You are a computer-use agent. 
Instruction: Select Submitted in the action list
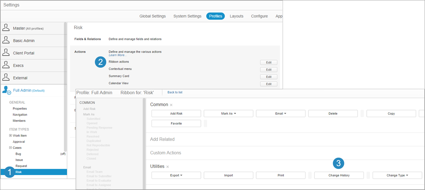pos(93,119)
